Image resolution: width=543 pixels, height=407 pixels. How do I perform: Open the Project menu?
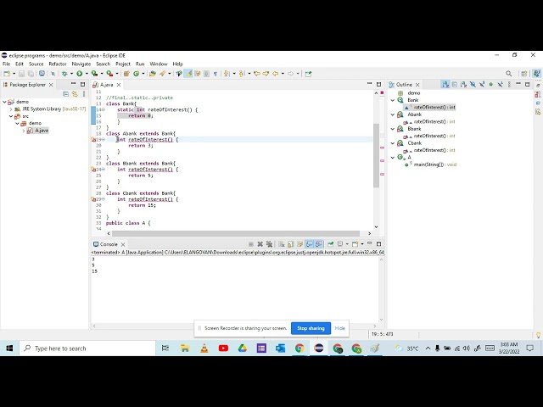pyautogui.click(x=123, y=64)
